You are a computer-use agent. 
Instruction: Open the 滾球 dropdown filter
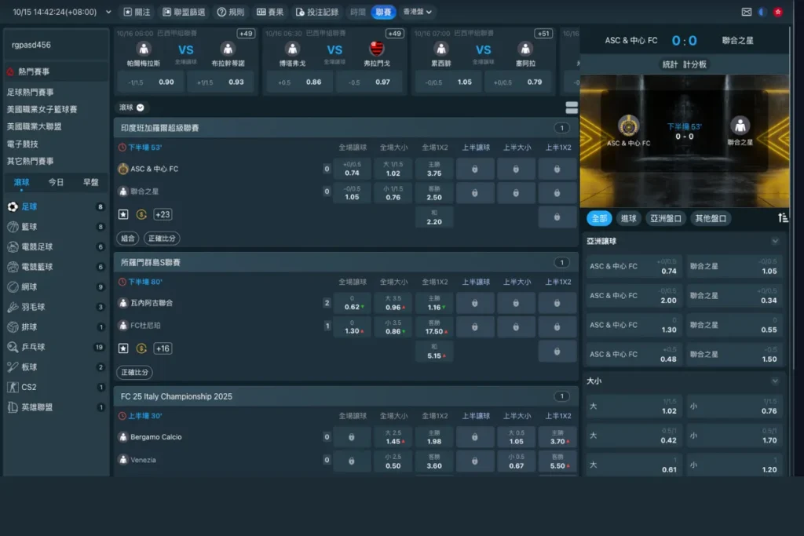[131, 108]
